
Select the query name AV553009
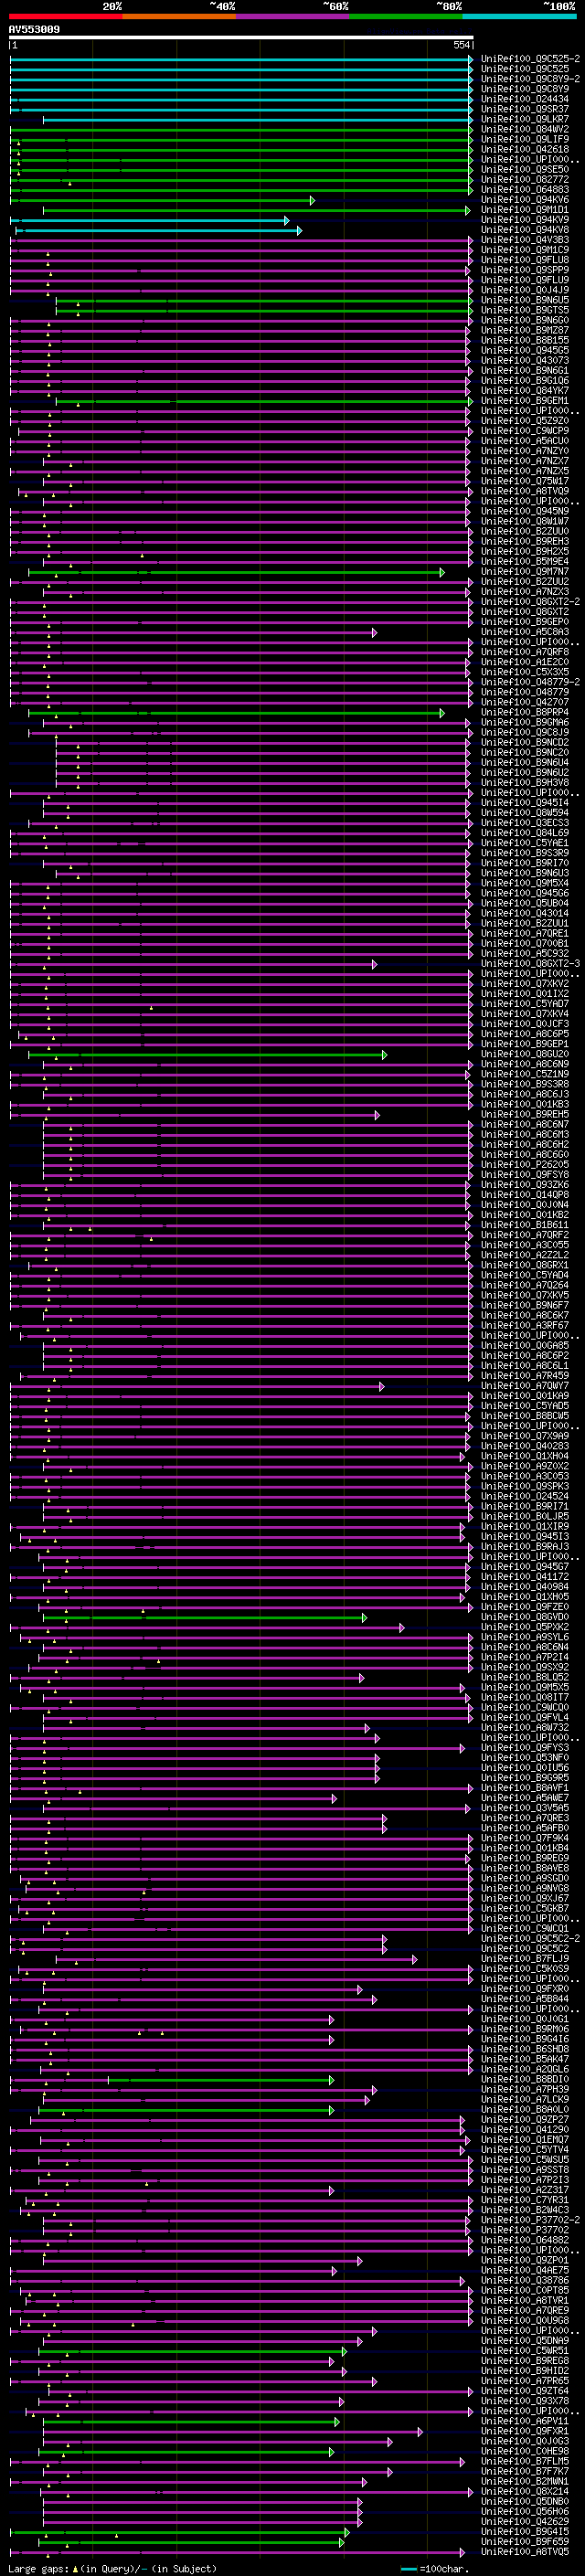tap(34, 29)
